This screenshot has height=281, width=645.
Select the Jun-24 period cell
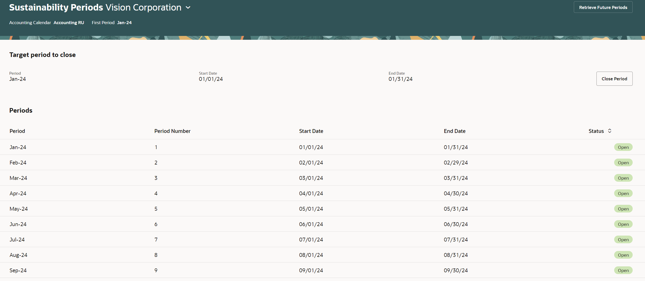tap(18, 224)
